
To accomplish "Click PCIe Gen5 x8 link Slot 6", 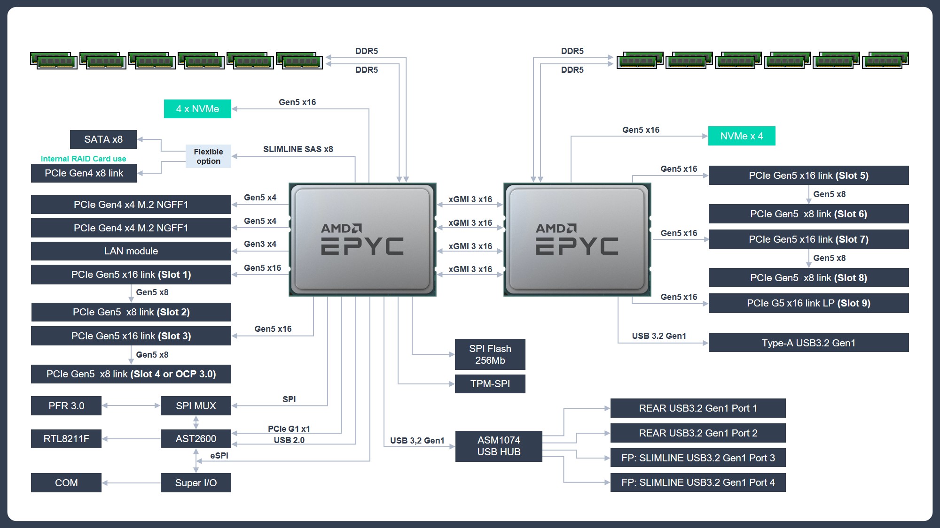I will pyautogui.click(x=809, y=214).
